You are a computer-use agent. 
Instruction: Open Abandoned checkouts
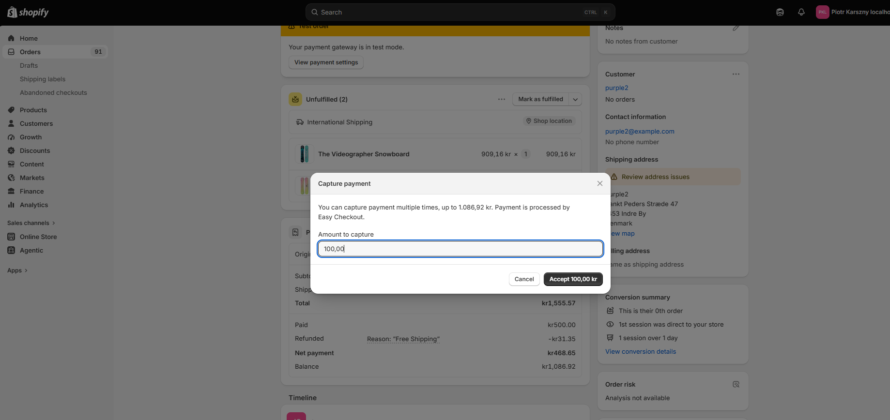click(x=53, y=92)
